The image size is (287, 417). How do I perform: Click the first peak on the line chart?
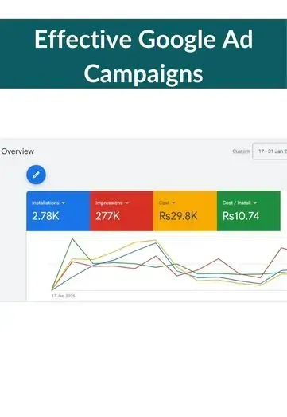click(x=72, y=239)
